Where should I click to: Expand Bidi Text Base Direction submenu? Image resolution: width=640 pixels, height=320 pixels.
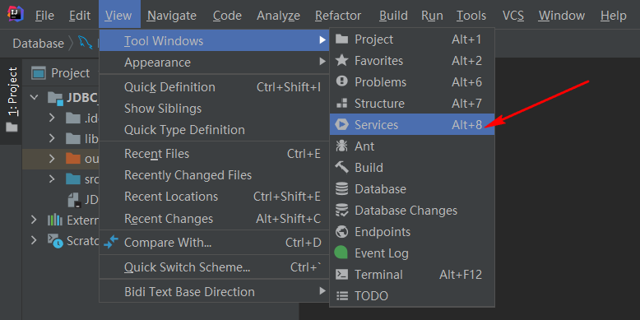(x=214, y=292)
